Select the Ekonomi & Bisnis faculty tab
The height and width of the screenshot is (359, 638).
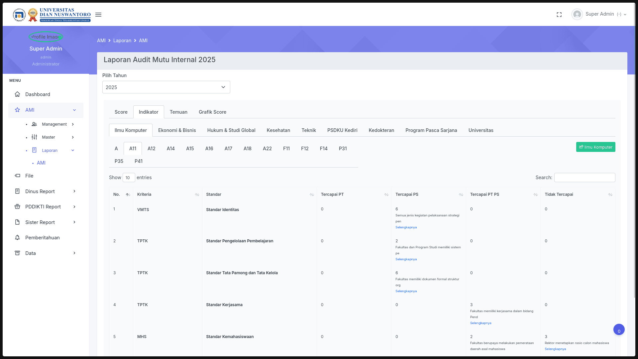[x=177, y=130]
